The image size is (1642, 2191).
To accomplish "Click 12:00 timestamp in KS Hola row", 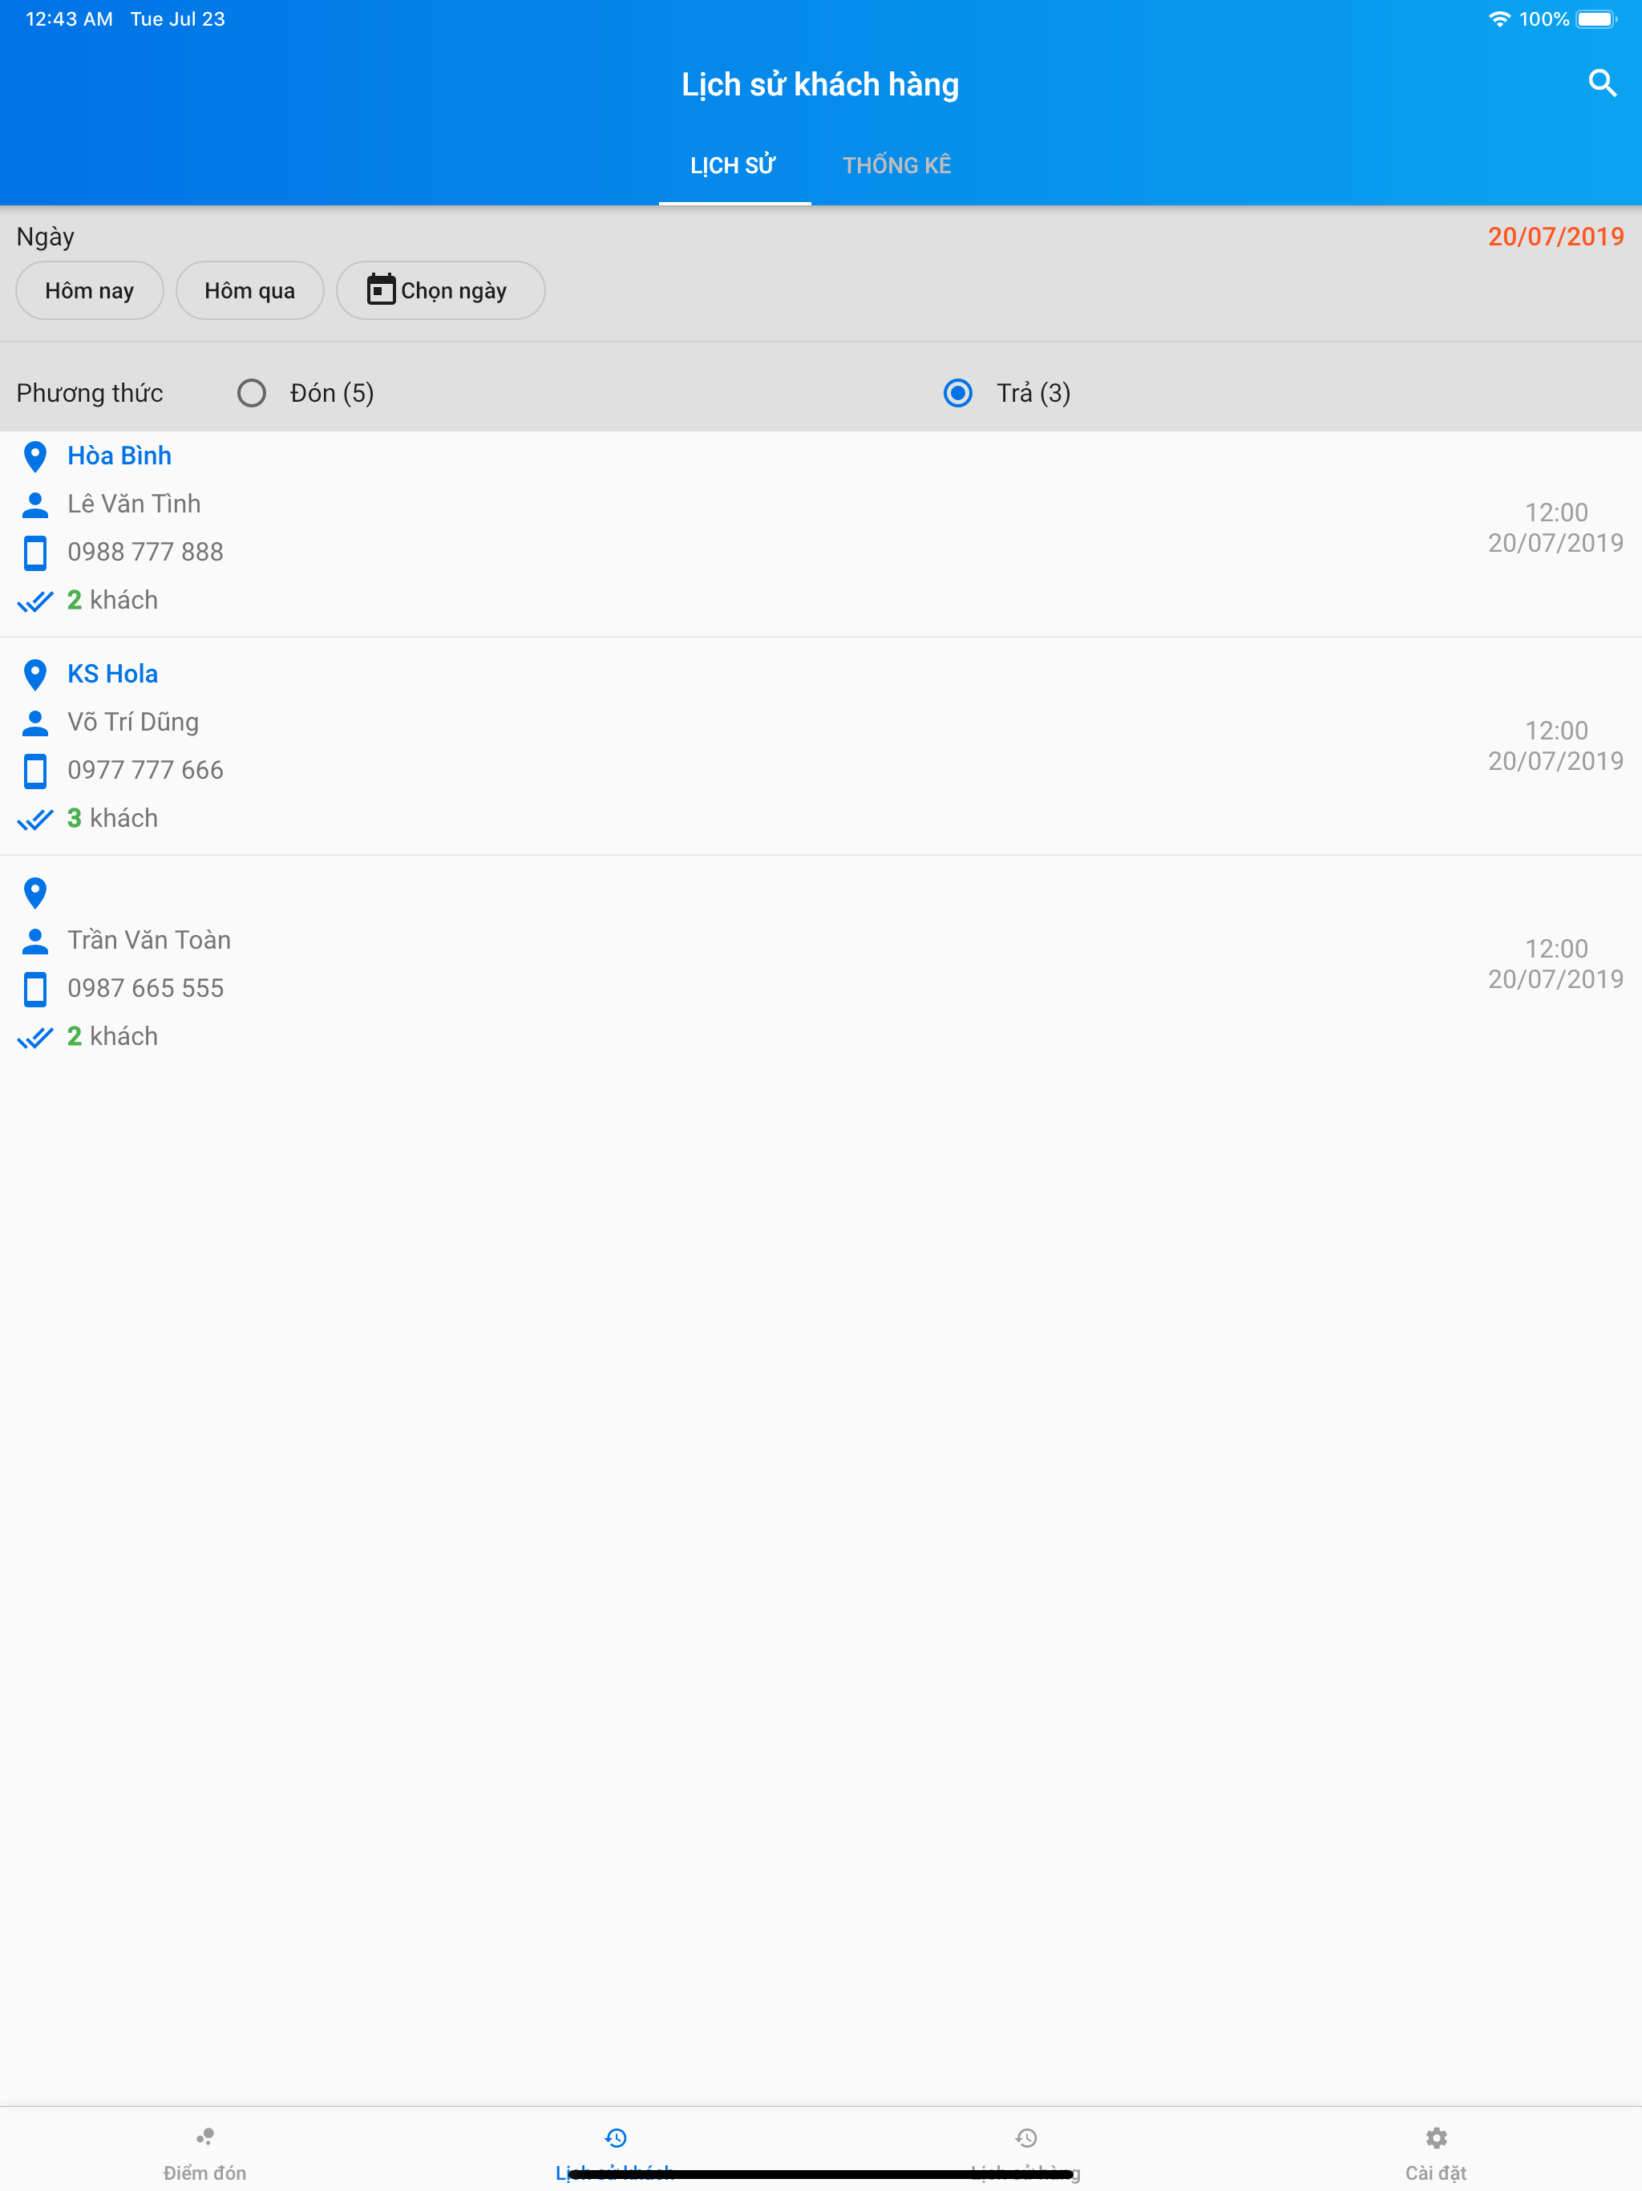I will click(1556, 730).
